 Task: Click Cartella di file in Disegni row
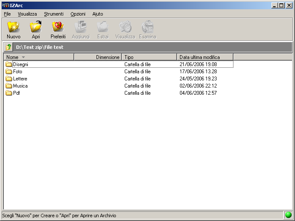(x=137, y=64)
